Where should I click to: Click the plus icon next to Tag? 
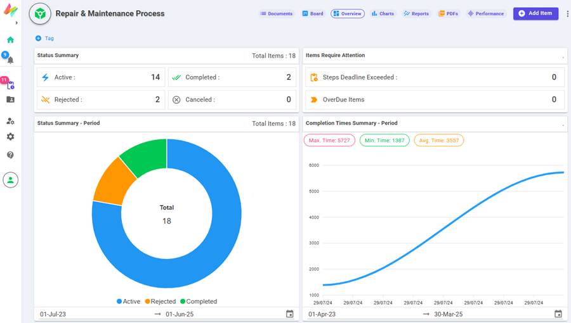(38, 39)
